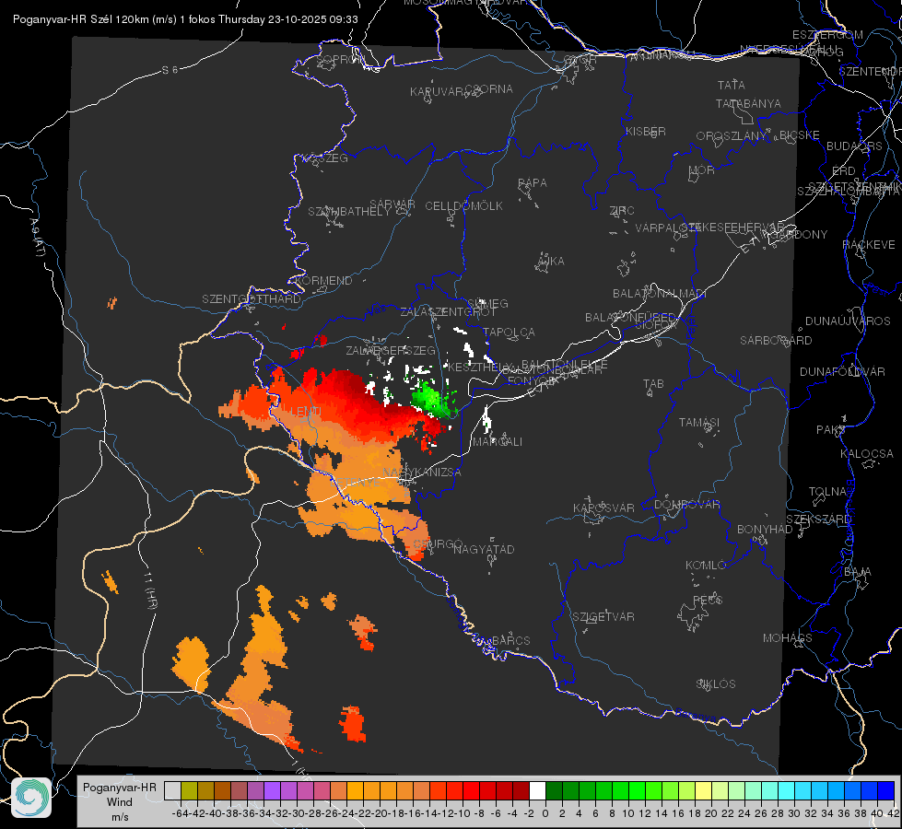The width and height of the screenshot is (902, 829).
Task: Click the RÁCKEVE label
Action: point(869,245)
